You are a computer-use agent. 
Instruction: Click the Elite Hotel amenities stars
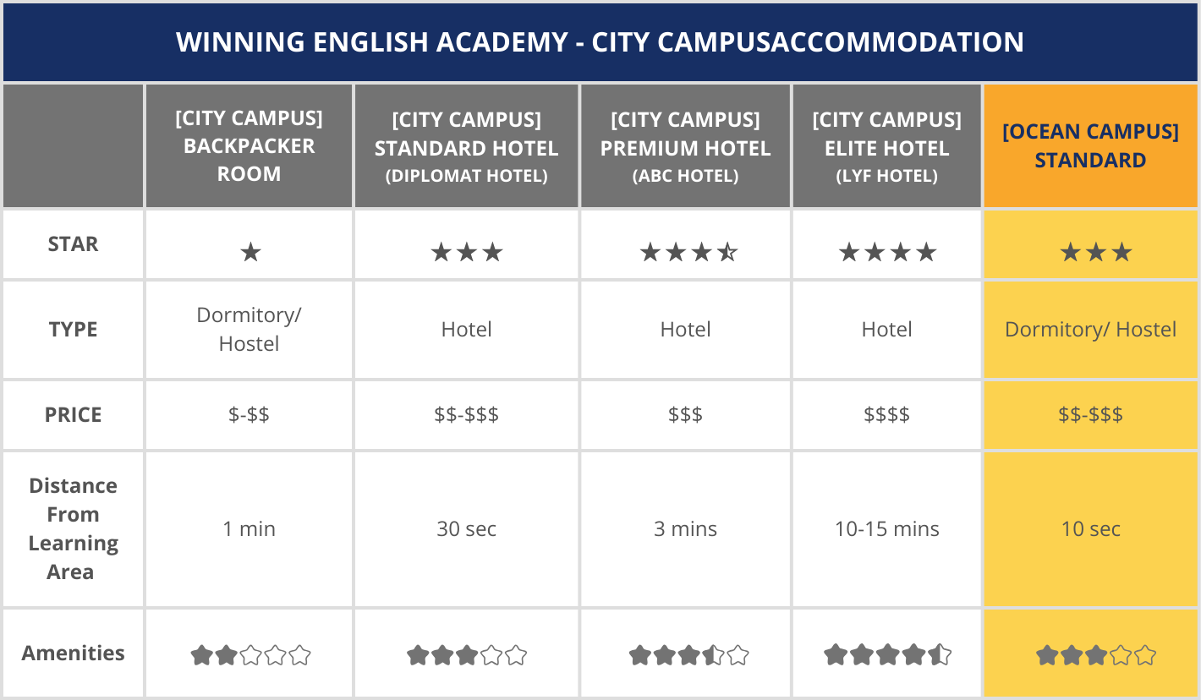pos(887,655)
